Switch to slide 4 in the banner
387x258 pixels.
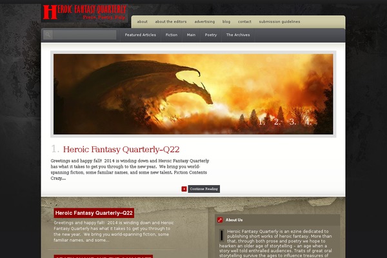point(308,122)
